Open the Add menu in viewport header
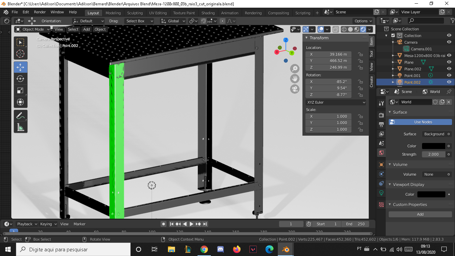The image size is (455, 256). pos(87,29)
